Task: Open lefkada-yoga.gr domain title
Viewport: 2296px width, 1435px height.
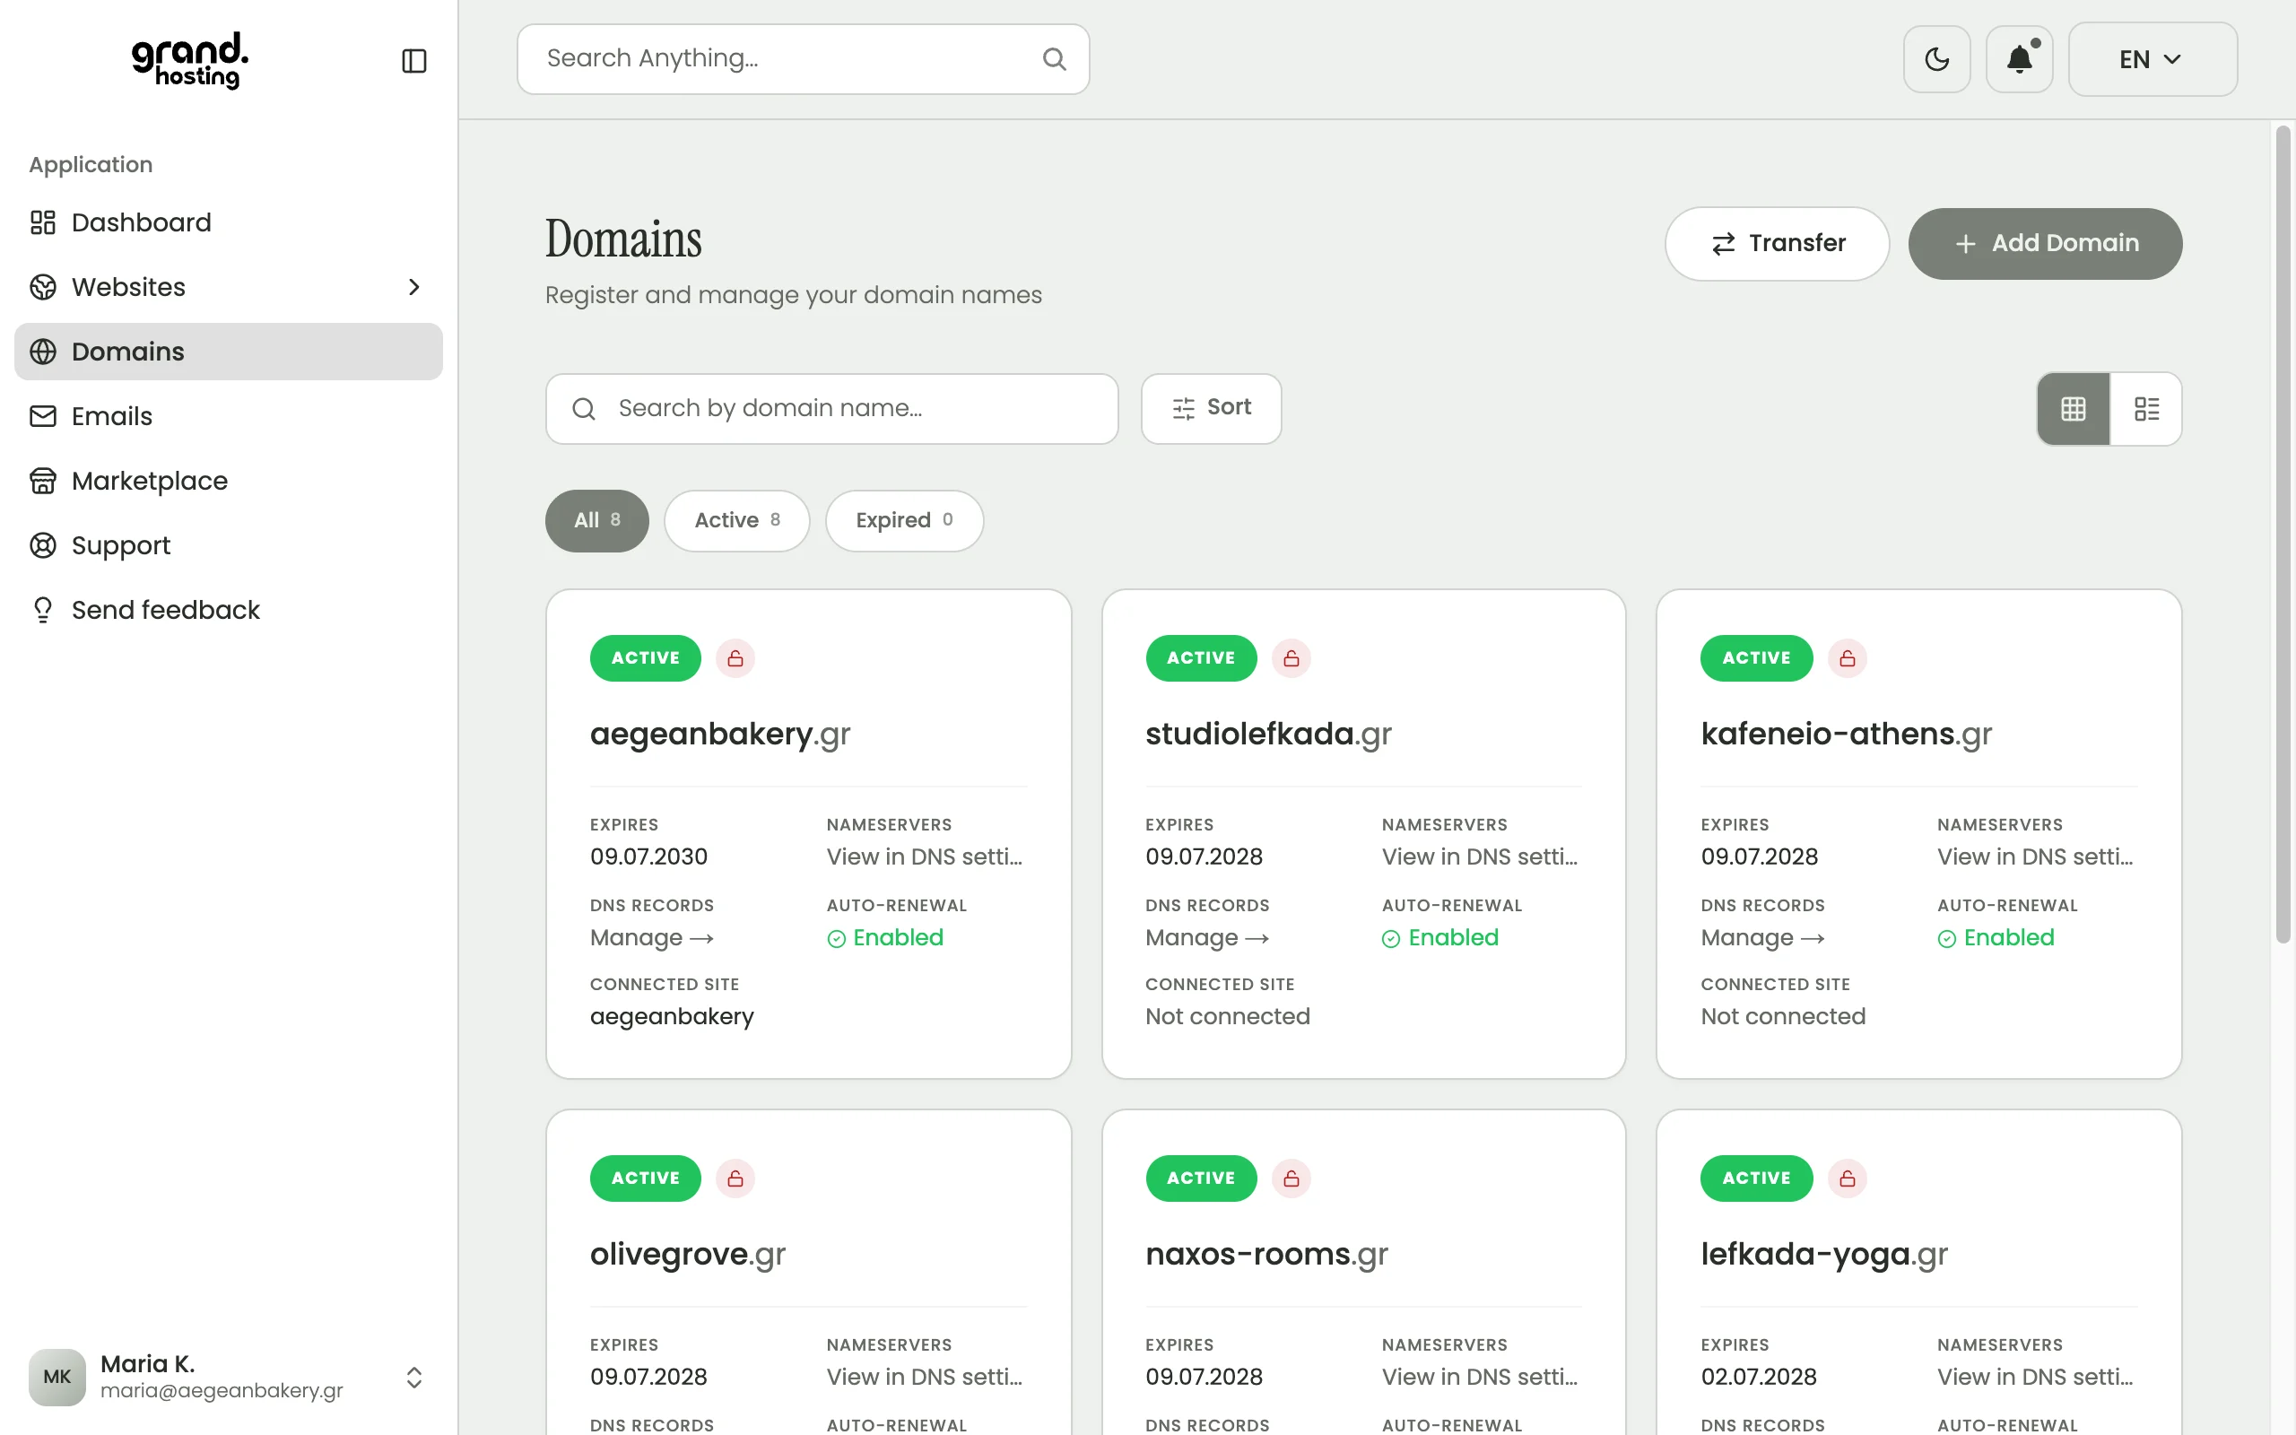Action: 1824,1254
